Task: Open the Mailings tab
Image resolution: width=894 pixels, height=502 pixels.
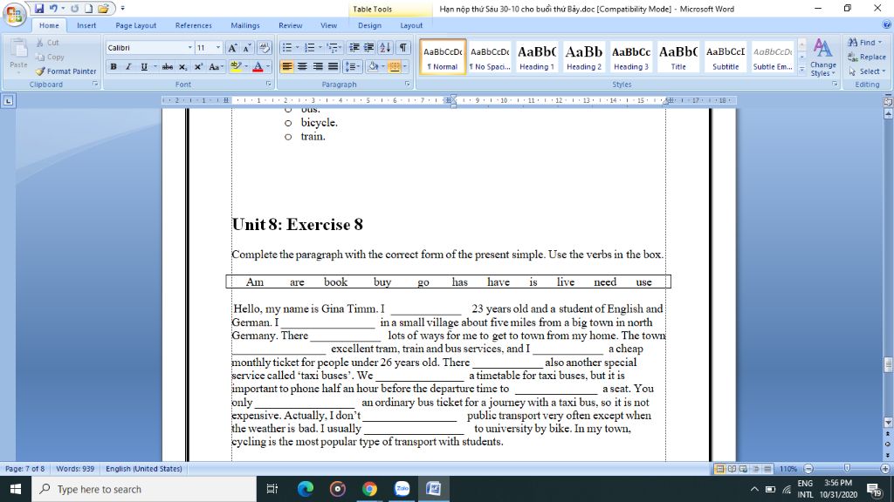Action: [245, 25]
